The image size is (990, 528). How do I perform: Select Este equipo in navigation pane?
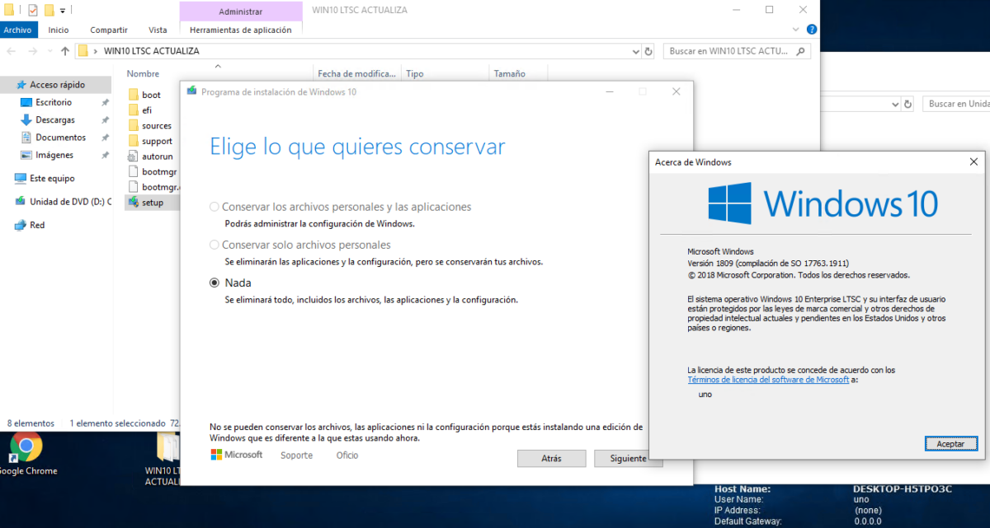point(51,178)
